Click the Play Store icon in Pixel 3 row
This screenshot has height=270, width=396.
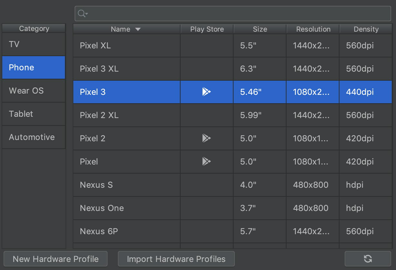click(206, 92)
